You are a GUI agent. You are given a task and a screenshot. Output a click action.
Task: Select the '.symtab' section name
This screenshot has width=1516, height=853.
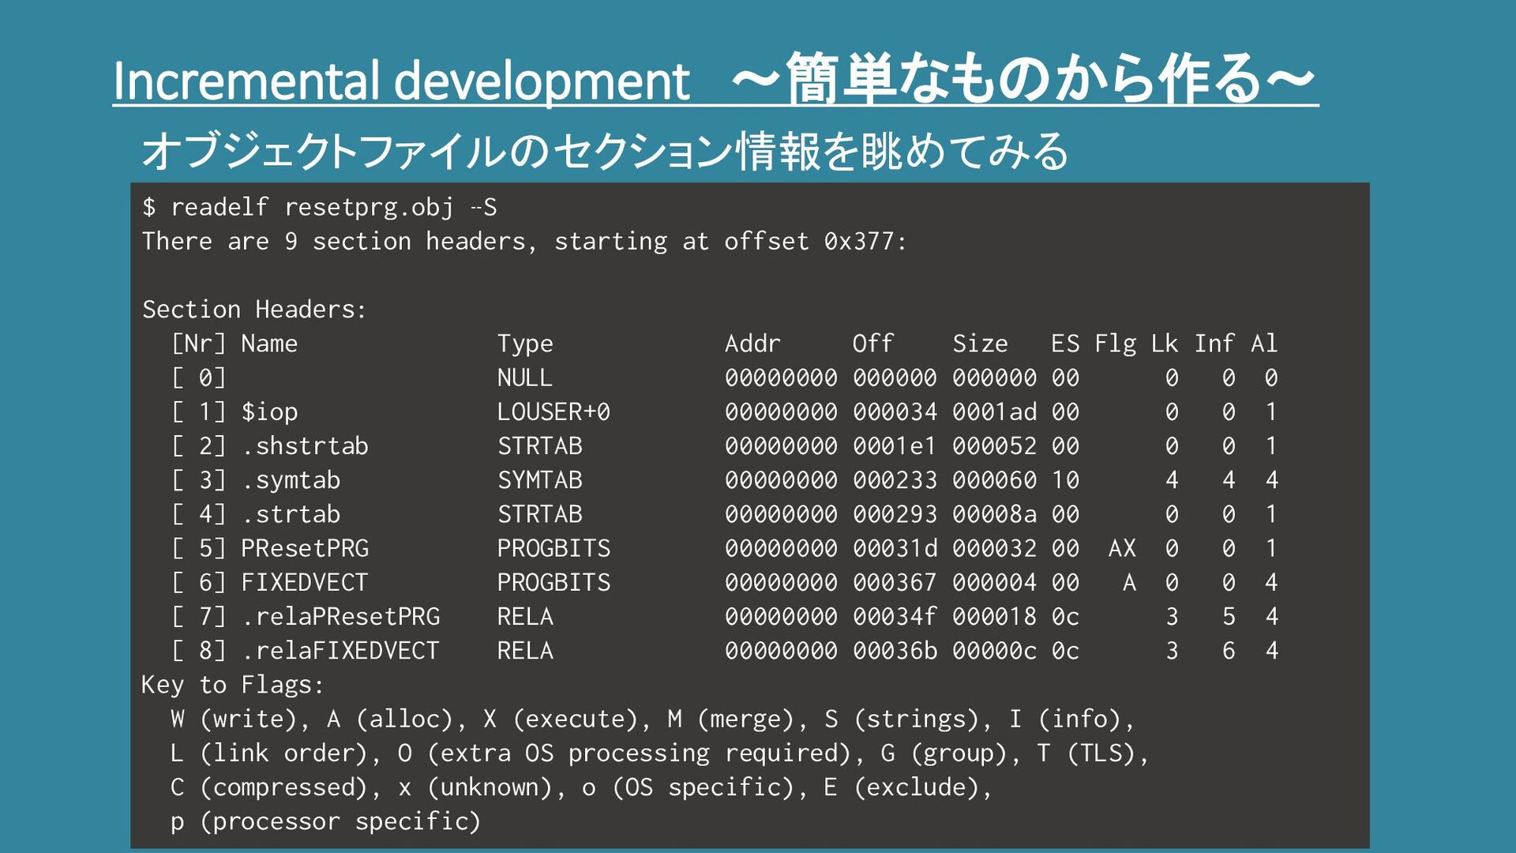291,480
